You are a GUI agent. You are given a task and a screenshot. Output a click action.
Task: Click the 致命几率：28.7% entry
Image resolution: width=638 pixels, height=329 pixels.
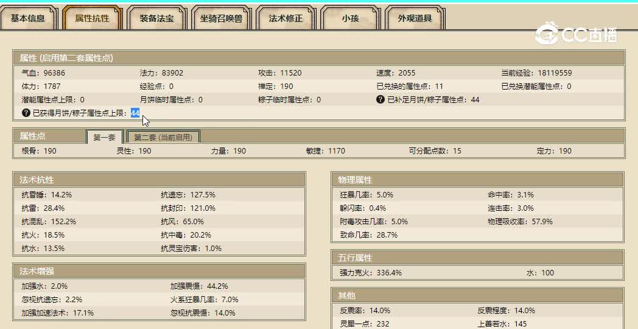click(x=368, y=235)
